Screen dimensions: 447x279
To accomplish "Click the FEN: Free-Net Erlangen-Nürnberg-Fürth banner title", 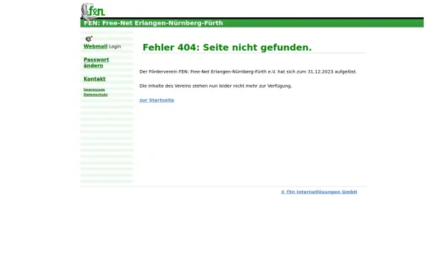I will pyautogui.click(x=153, y=23).
